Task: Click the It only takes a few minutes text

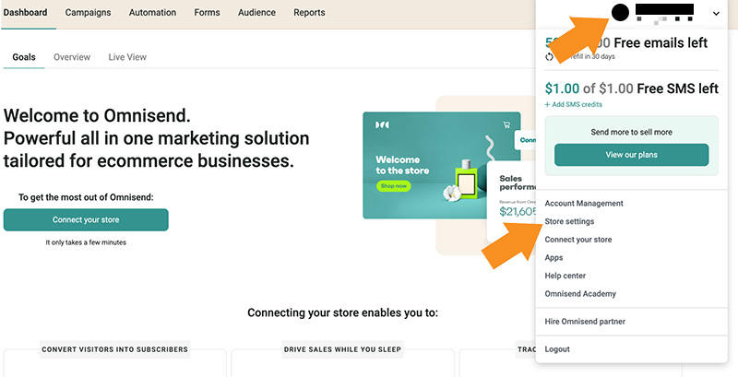Action: click(86, 242)
